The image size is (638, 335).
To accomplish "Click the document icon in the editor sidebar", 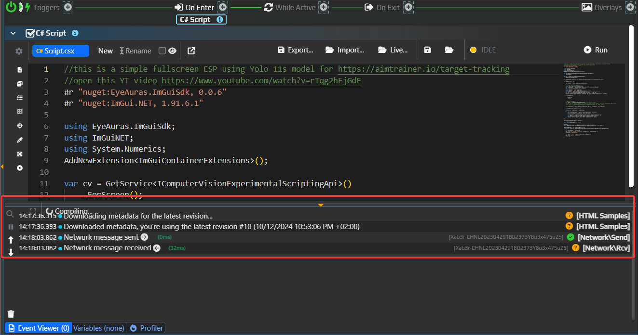I will tap(20, 70).
